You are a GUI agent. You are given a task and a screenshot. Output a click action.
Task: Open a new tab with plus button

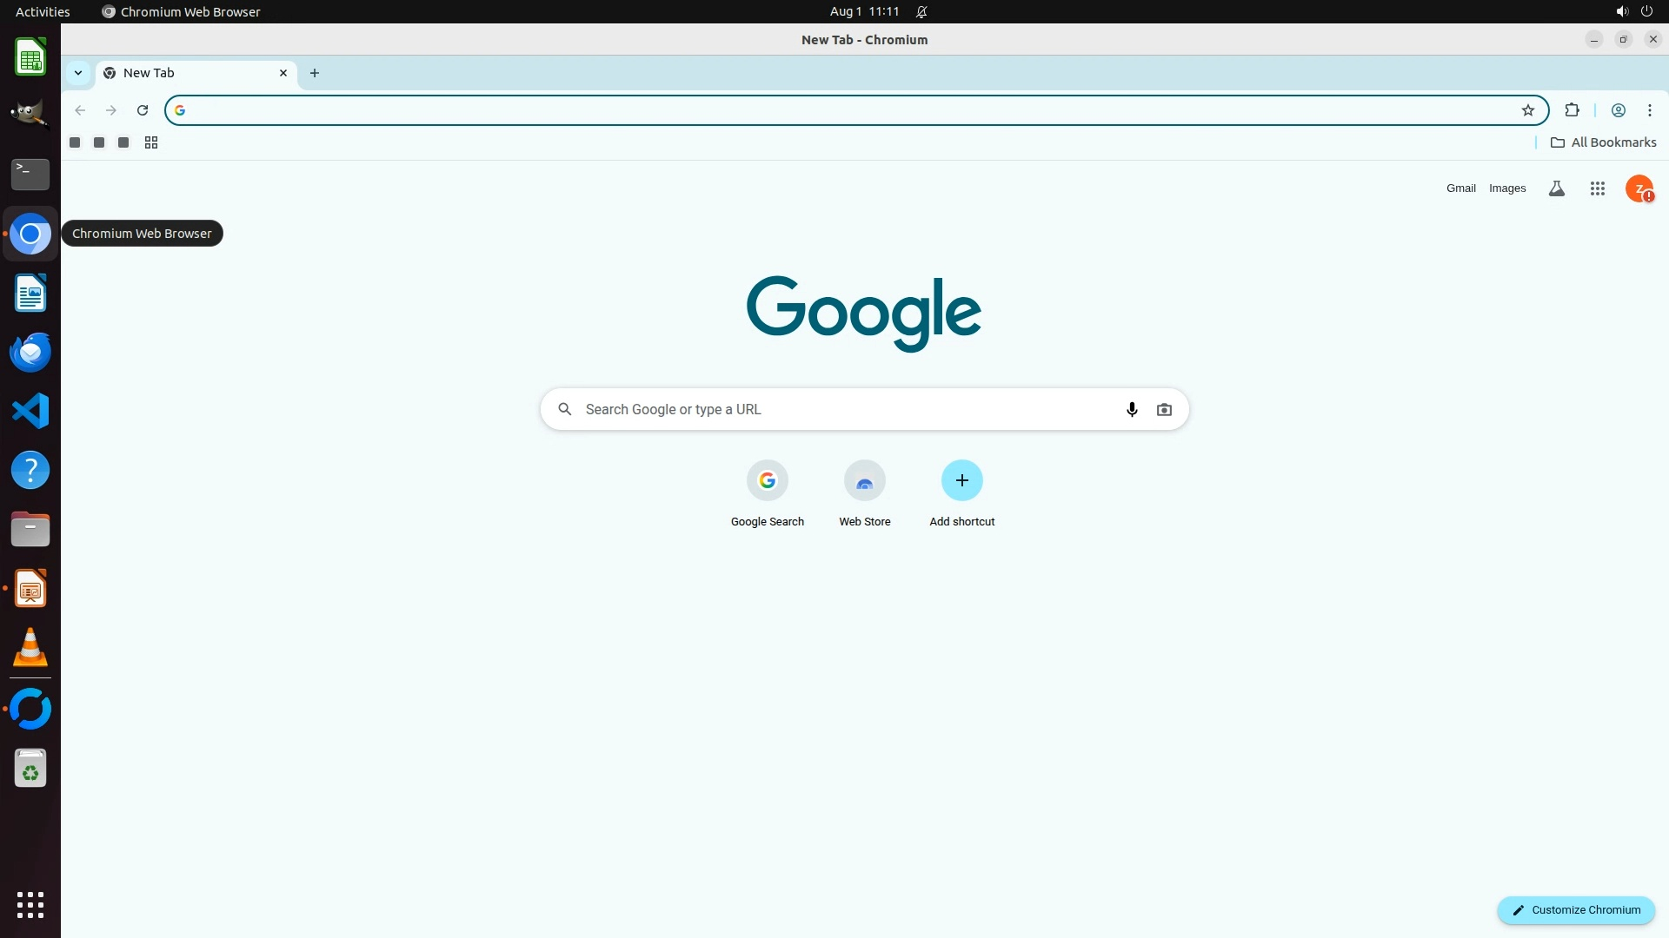coord(315,73)
